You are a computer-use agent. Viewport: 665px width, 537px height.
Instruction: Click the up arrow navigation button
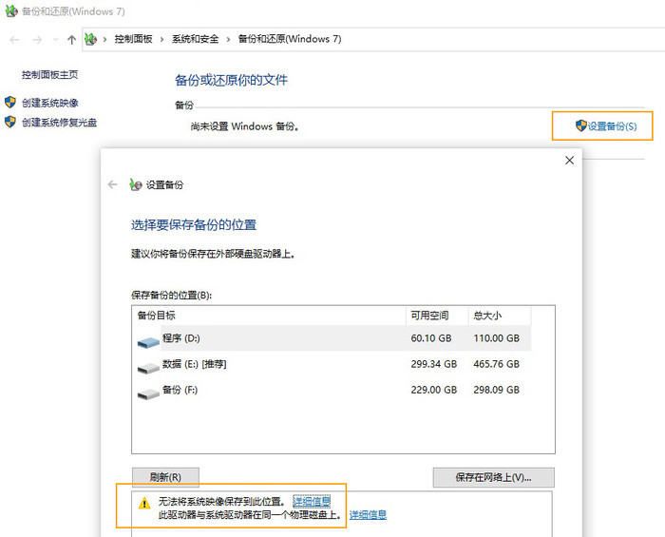coord(71,39)
